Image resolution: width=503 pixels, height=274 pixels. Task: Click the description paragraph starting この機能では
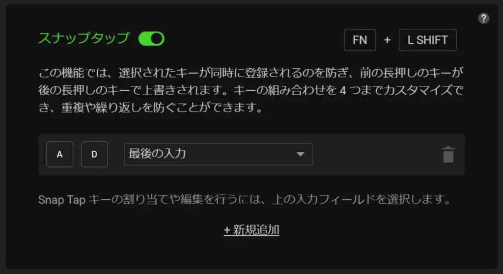click(x=251, y=90)
